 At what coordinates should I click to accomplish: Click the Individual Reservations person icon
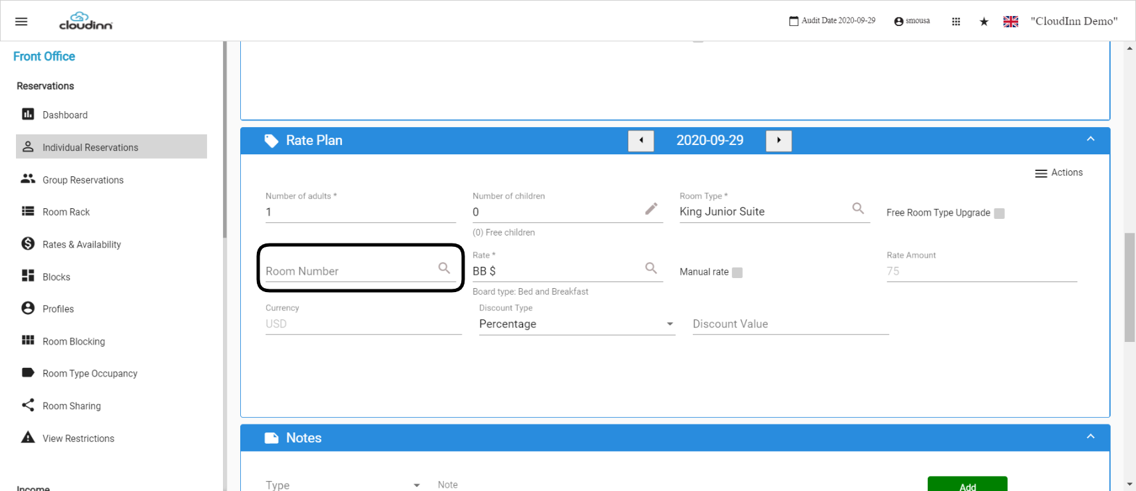[x=28, y=146]
